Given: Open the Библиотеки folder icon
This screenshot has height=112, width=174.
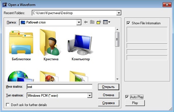Looking at the screenshot, I should 21,43.
